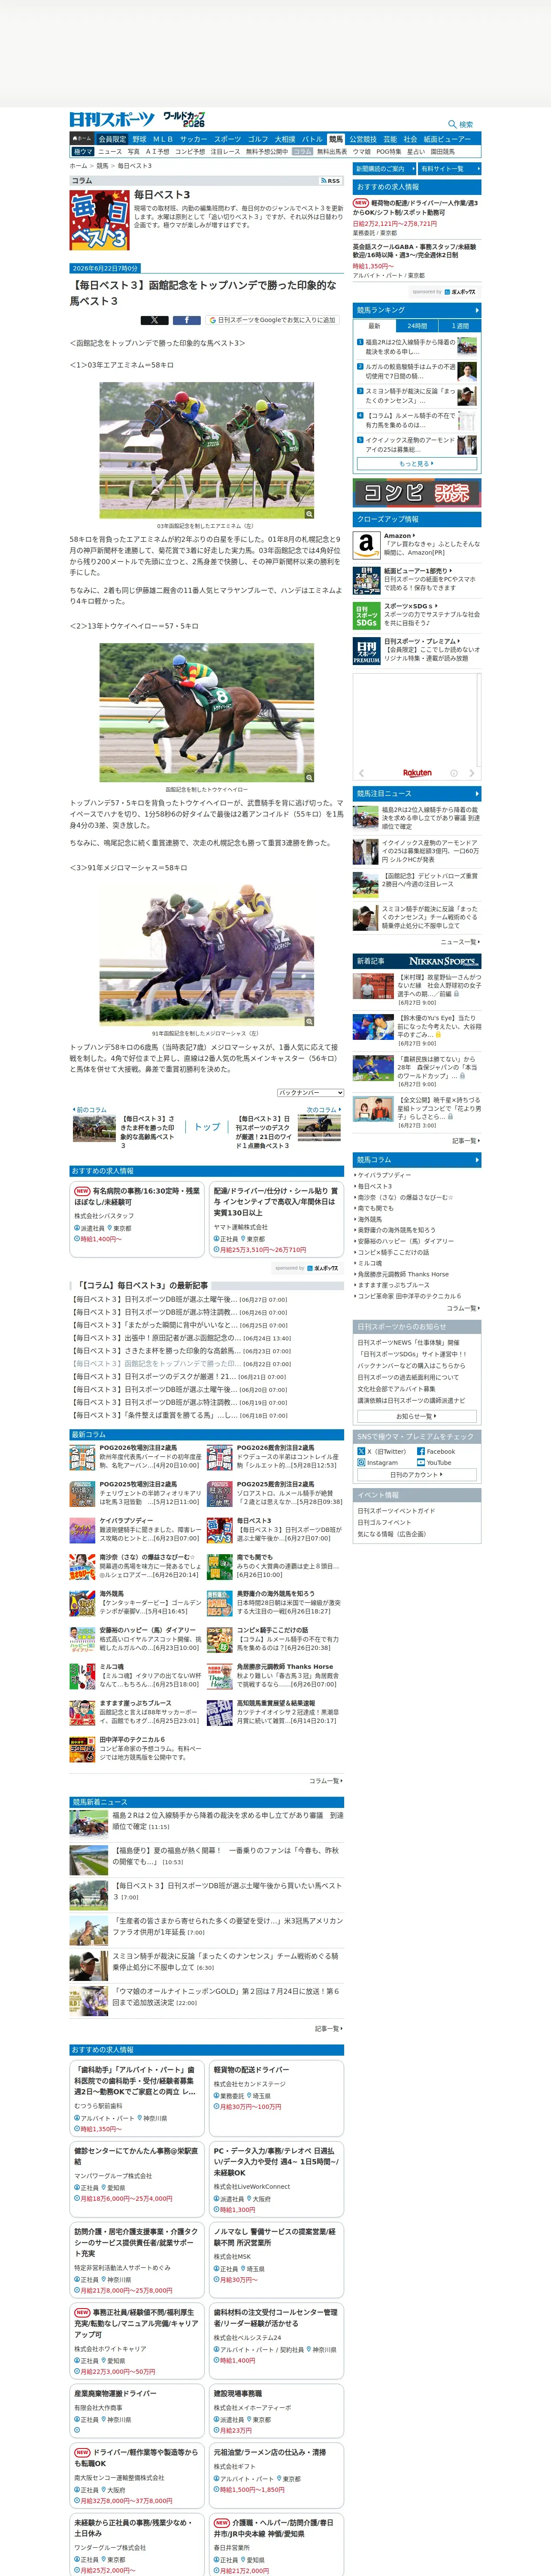
Task: Select the 会員限定 navigation tab
Action: point(112,139)
